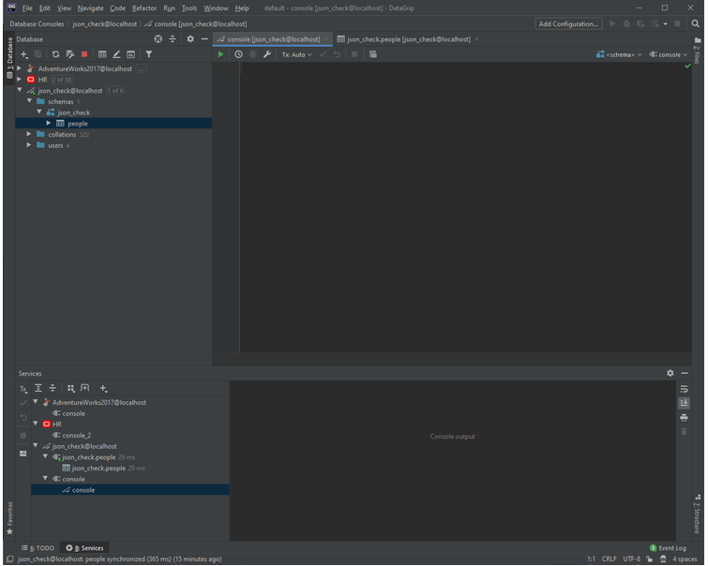Click the print icon beside console output
This screenshot has width=708, height=566.
[x=684, y=417]
